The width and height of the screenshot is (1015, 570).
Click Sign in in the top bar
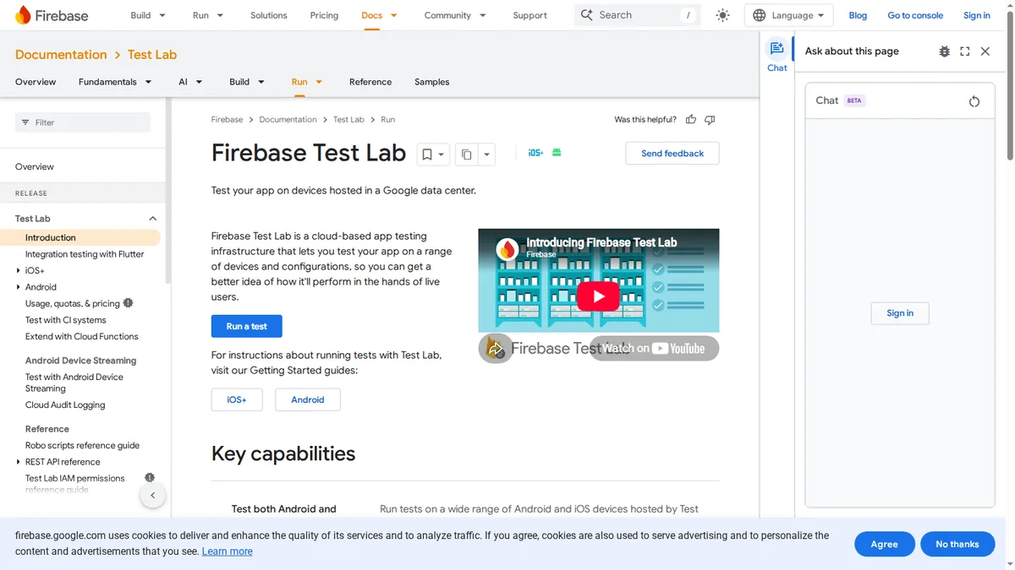(x=977, y=15)
